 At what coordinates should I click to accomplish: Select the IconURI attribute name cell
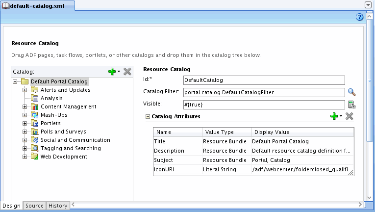click(x=177, y=169)
